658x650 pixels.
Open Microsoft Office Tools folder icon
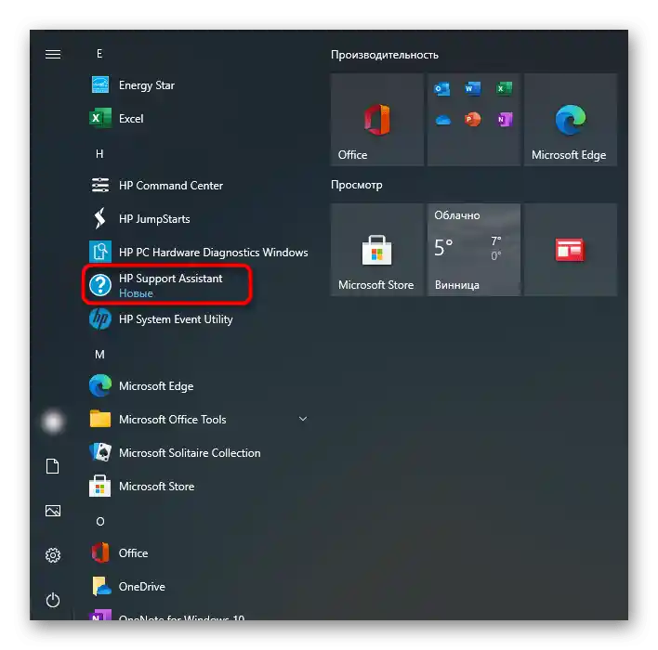pos(100,419)
